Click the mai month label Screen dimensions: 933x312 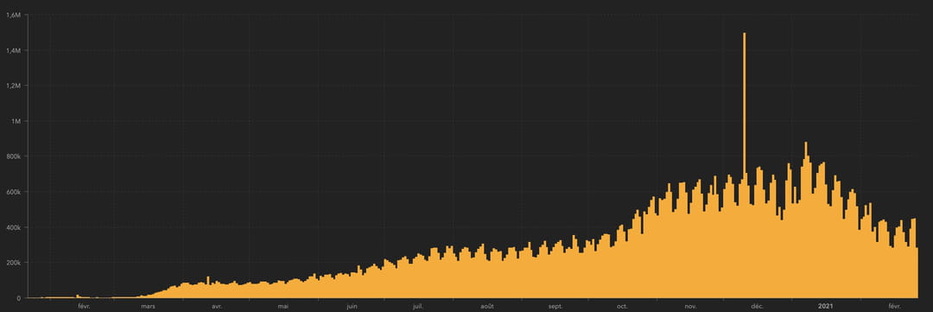[283, 306]
